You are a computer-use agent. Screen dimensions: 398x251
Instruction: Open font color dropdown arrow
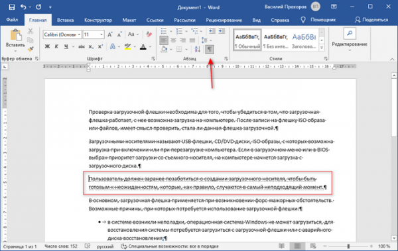tap(151, 46)
